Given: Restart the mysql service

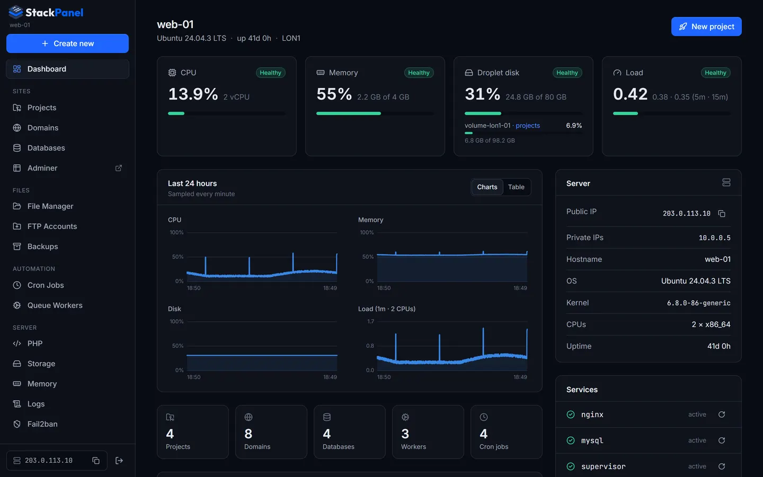Looking at the screenshot, I should (x=722, y=440).
